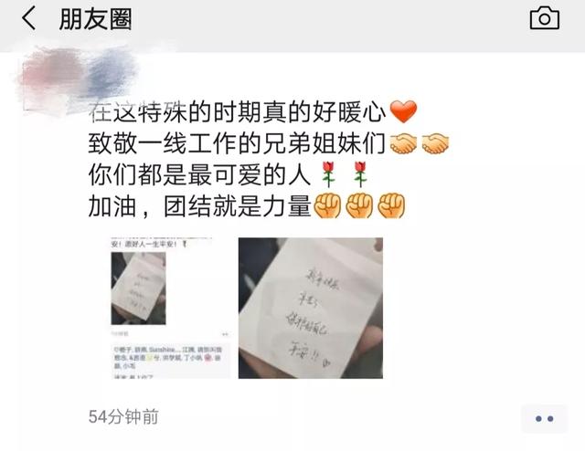Open the screenshot thumbnail with liker names
The width and height of the screenshot is (585, 451).
(x=171, y=308)
